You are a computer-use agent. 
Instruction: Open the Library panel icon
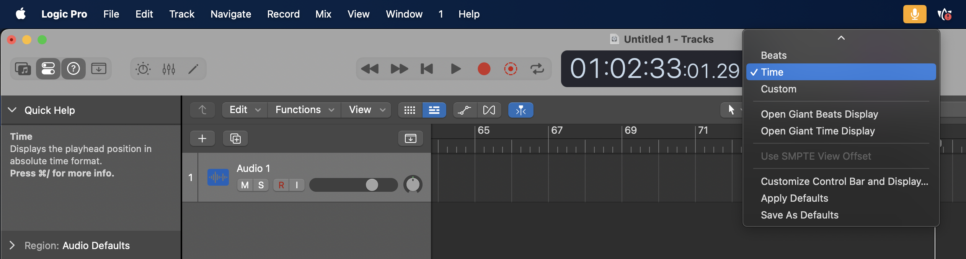(x=23, y=69)
